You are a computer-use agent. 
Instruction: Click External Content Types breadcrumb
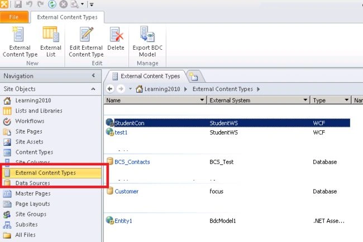click(x=222, y=89)
